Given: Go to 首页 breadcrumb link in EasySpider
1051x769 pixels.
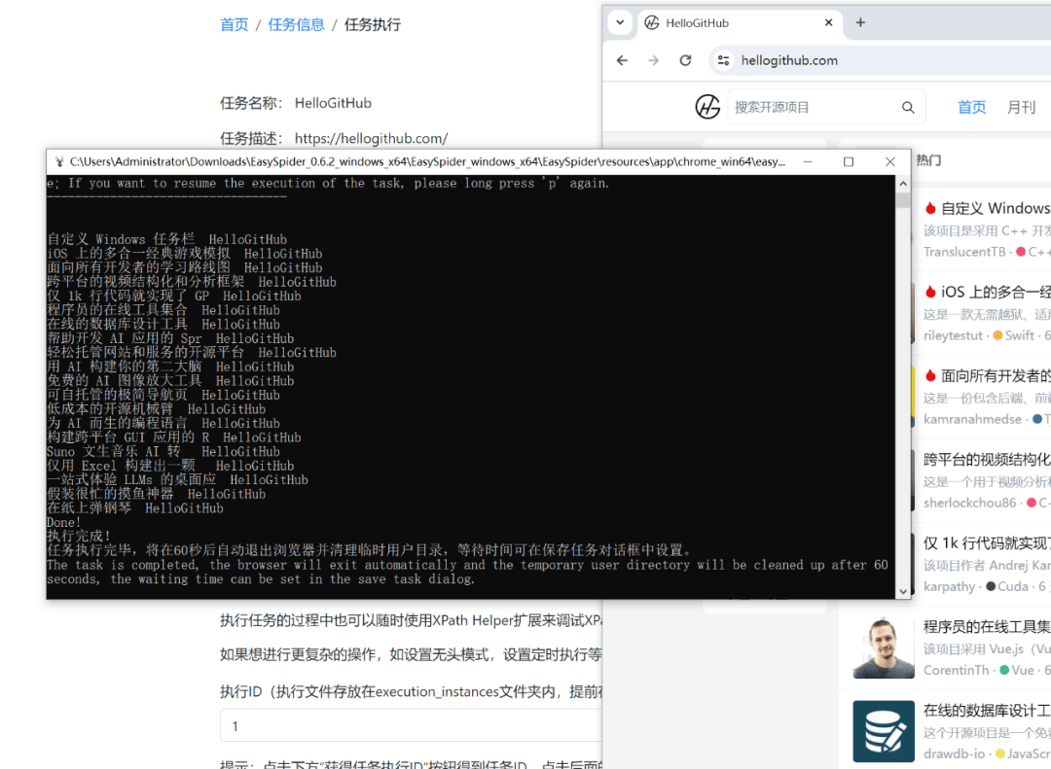Looking at the screenshot, I should tap(234, 24).
